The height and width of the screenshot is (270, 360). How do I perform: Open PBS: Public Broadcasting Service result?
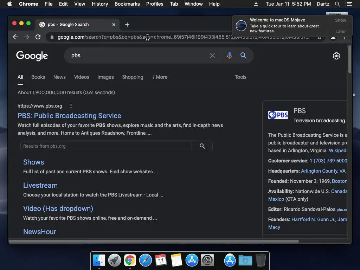(69, 116)
